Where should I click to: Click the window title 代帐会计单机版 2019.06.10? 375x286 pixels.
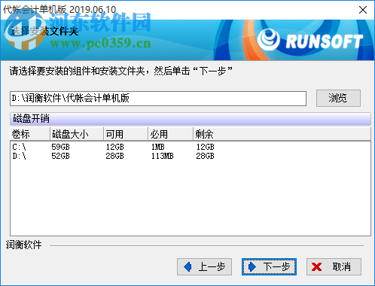(x=59, y=10)
